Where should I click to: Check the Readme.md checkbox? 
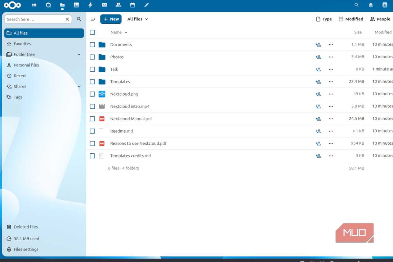[x=92, y=131]
